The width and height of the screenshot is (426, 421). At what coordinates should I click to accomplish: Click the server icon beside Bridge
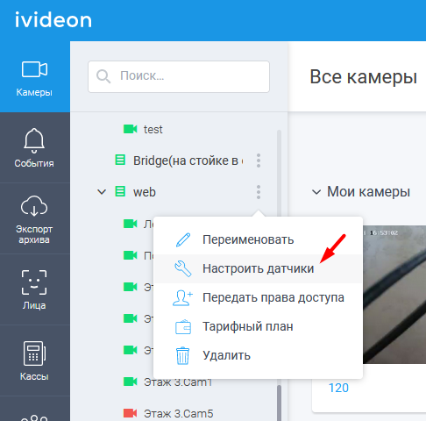(120, 161)
